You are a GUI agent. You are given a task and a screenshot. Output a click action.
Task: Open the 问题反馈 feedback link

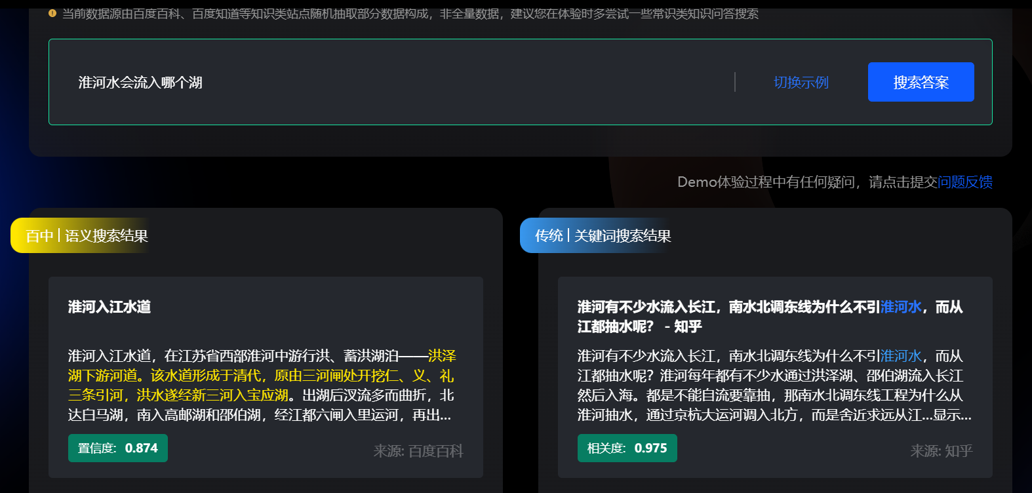(x=965, y=182)
